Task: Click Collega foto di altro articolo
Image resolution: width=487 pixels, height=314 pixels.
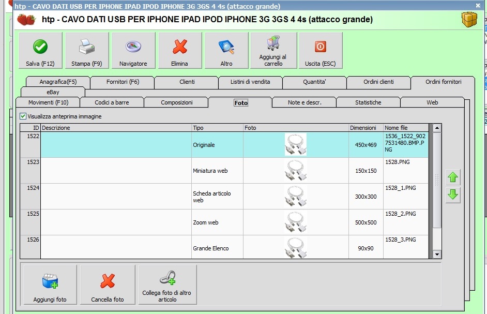Action: 168,285
